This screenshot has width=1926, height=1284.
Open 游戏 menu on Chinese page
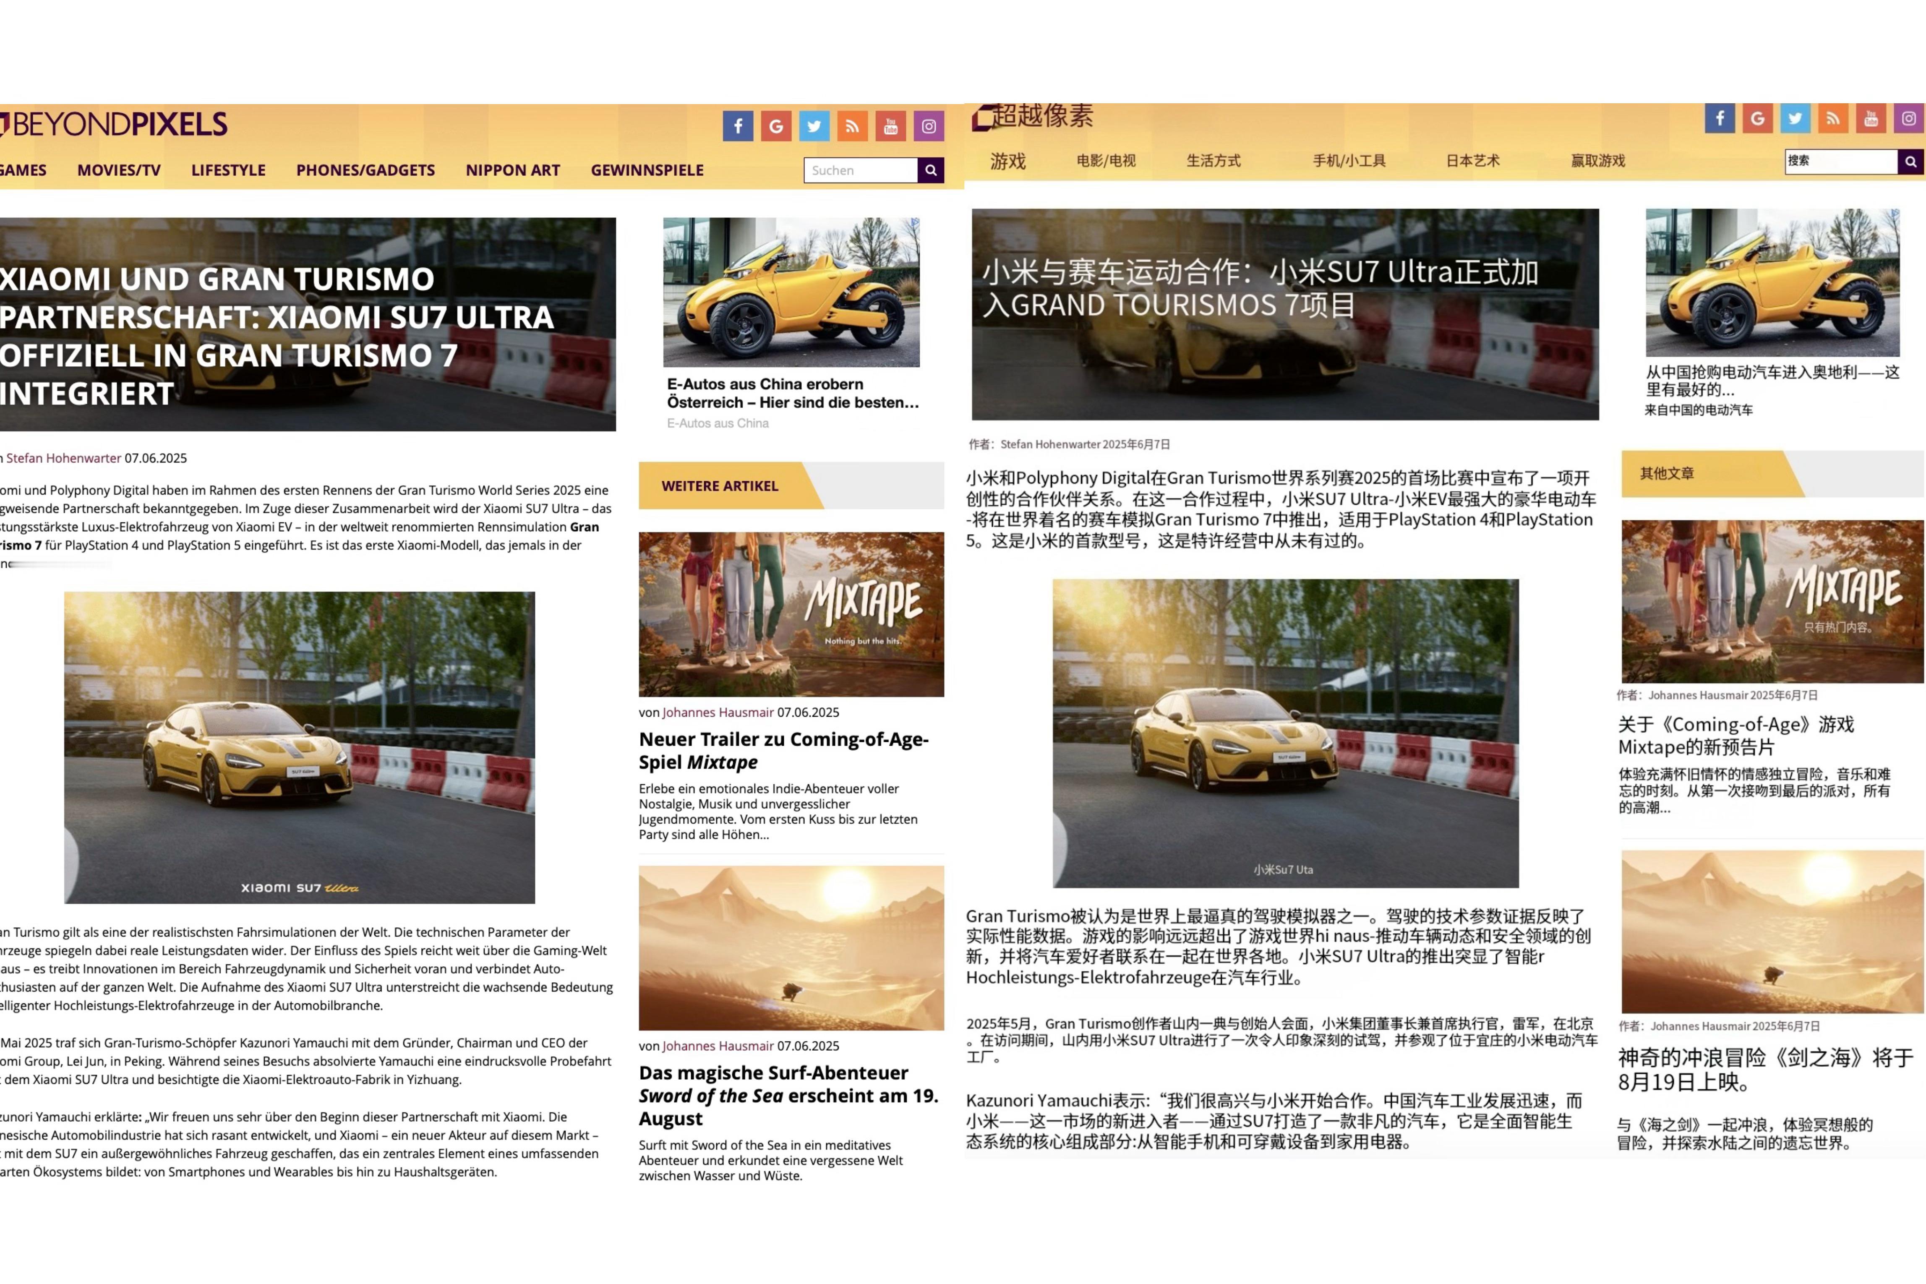pyautogui.click(x=1007, y=161)
